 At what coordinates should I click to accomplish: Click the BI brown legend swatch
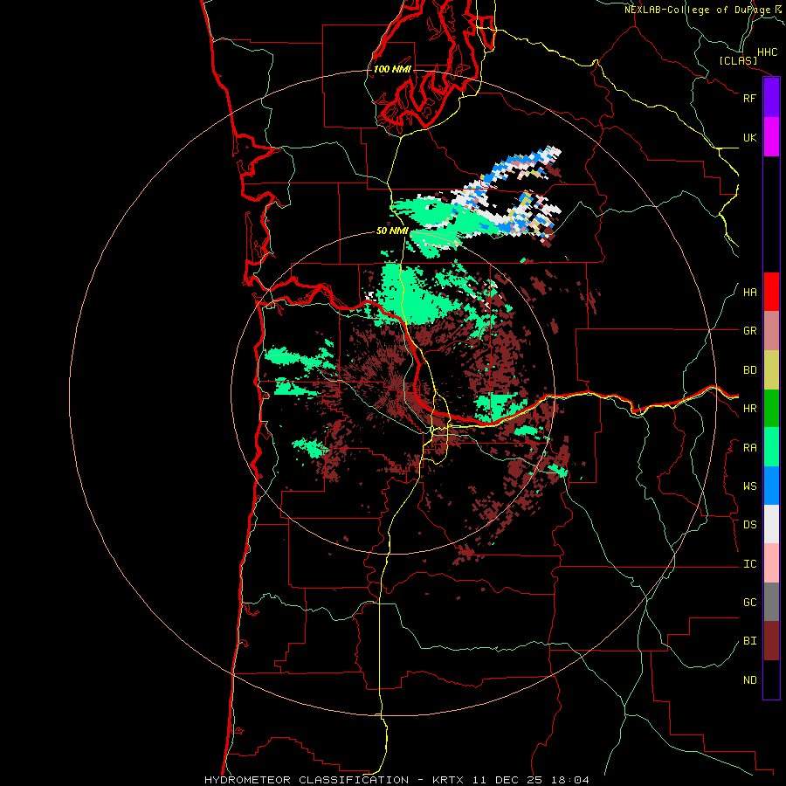pos(771,641)
